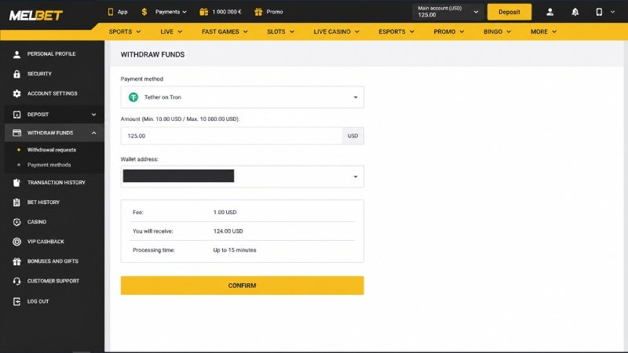This screenshot has width=628, height=353.
Task: Click the Promo link in top header
Action: point(275,12)
